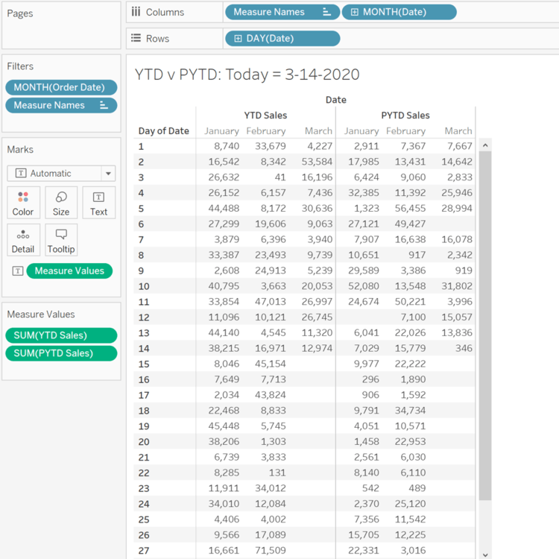Click February header under YTD Sales
This screenshot has height=559, width=559.
click(x=266, y=131)
